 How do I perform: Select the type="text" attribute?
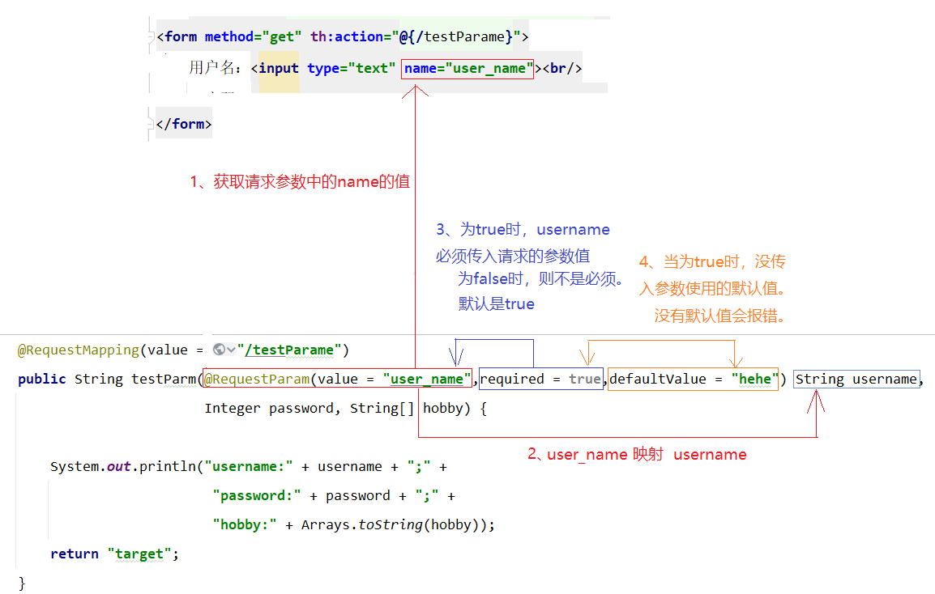[x=351, y=69]
